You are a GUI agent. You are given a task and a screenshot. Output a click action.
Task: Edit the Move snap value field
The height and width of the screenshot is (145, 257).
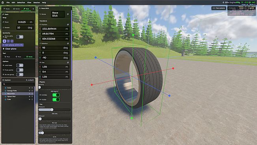point(25,22)
